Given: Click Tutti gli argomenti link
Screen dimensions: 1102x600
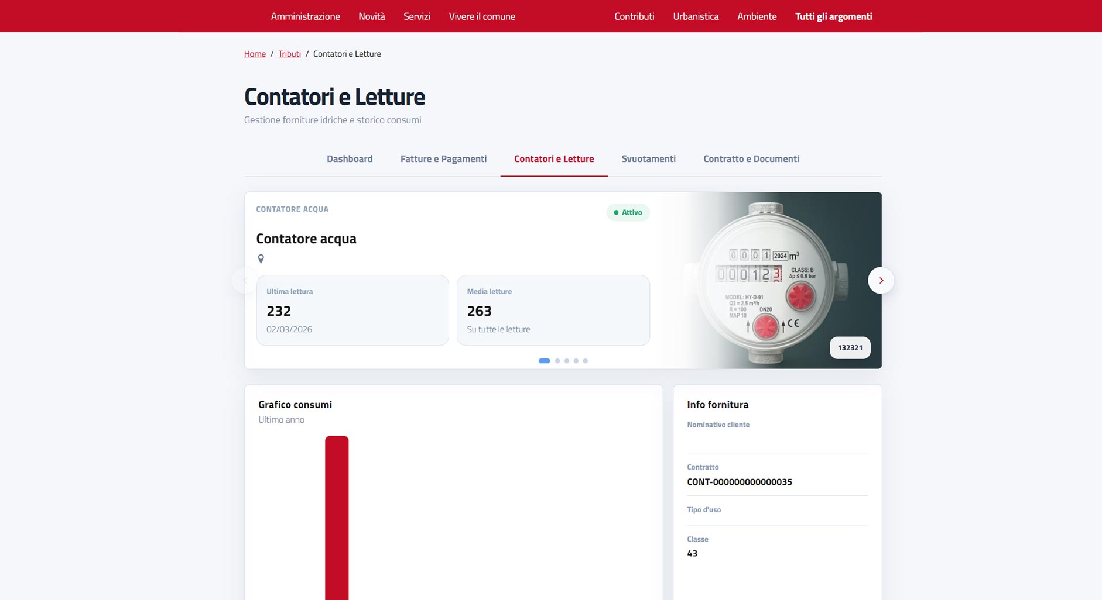Looking at the screenshot, I should (x=833, y=16).
